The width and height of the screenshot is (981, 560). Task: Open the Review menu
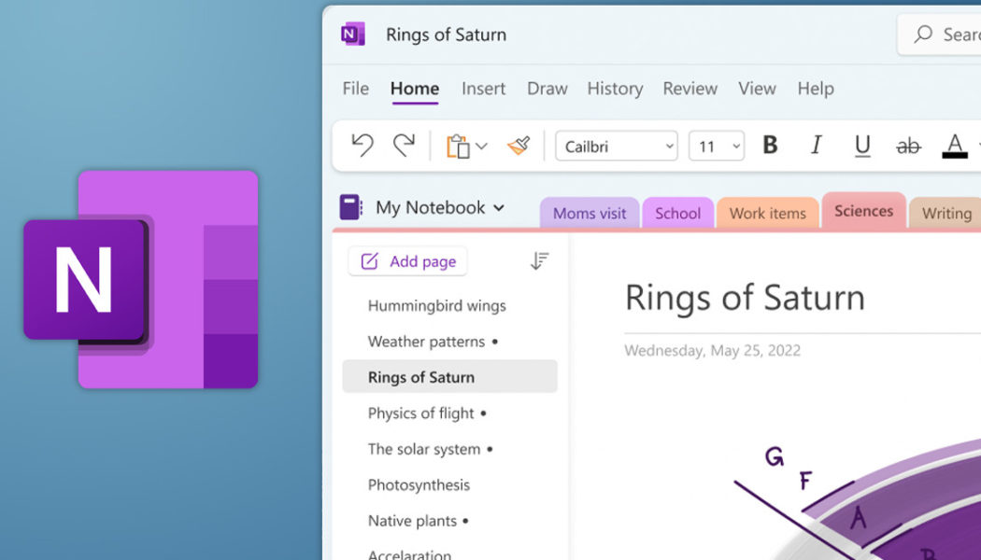pos(690,89)
